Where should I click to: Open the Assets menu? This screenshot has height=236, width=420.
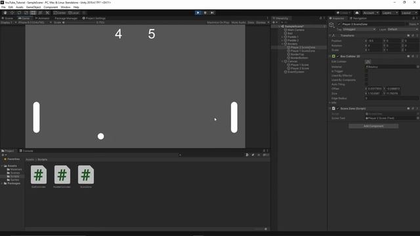tap(20, 7)
